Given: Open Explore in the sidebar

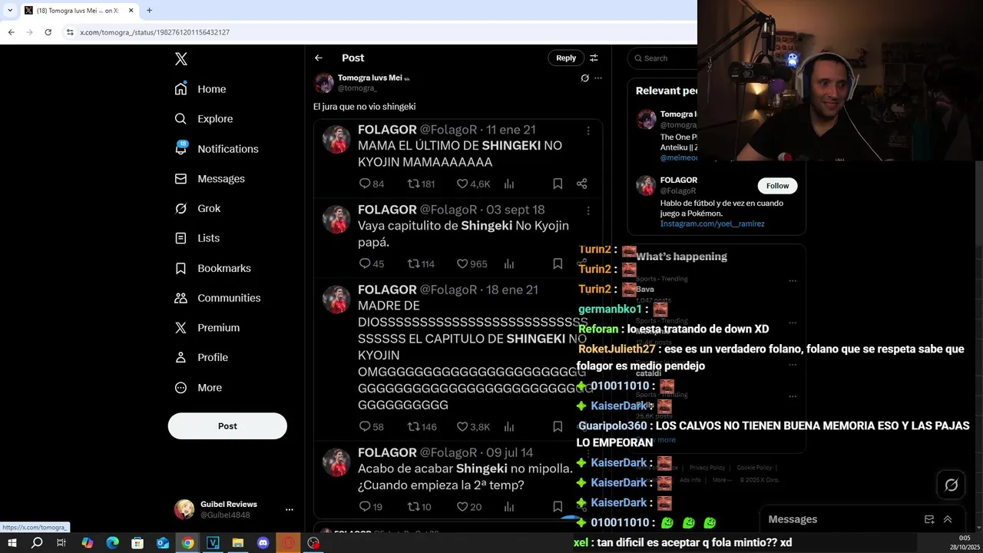Looking at the screenshot, I should [x=204, y=119].
